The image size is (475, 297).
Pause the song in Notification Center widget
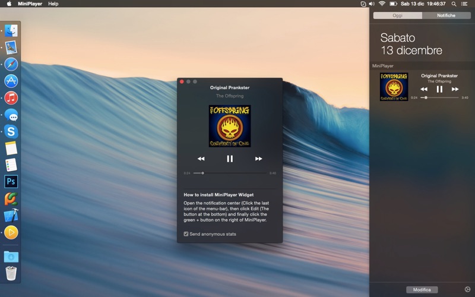click(x=439, y=89)
